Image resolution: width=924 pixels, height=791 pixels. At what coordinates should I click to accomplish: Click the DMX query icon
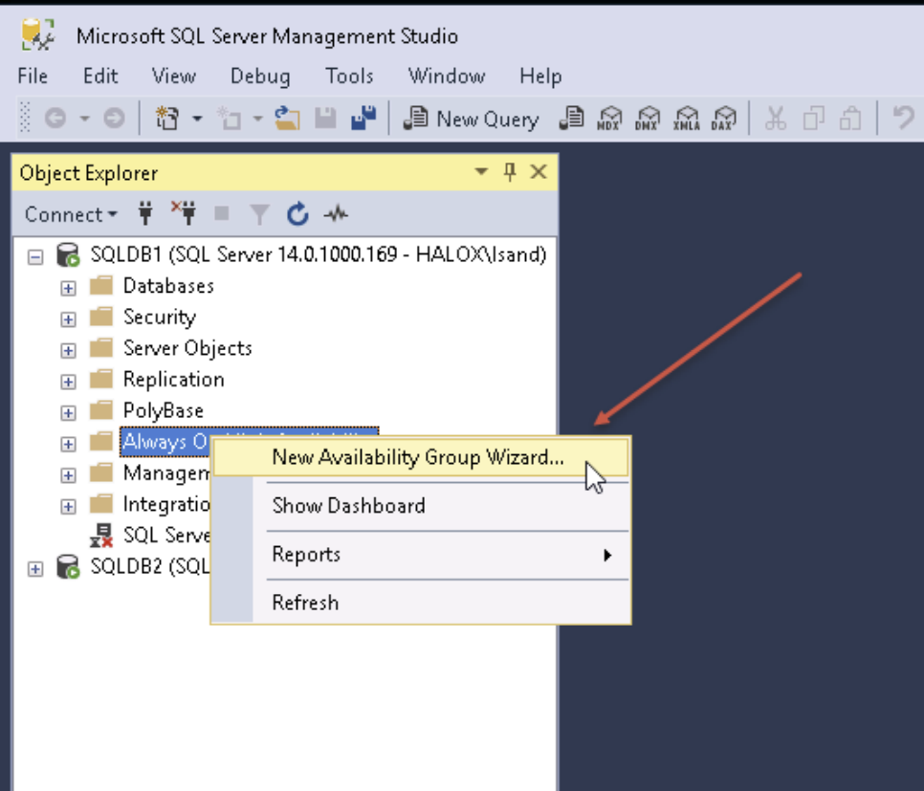click(648, 119)
